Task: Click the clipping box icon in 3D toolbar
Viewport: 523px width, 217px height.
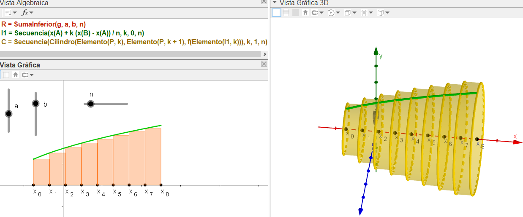Action: click(x=365, y=13)
